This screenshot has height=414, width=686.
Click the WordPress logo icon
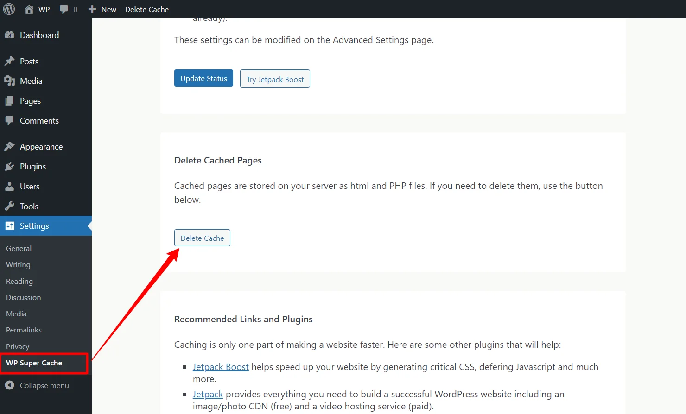[9, 9]
